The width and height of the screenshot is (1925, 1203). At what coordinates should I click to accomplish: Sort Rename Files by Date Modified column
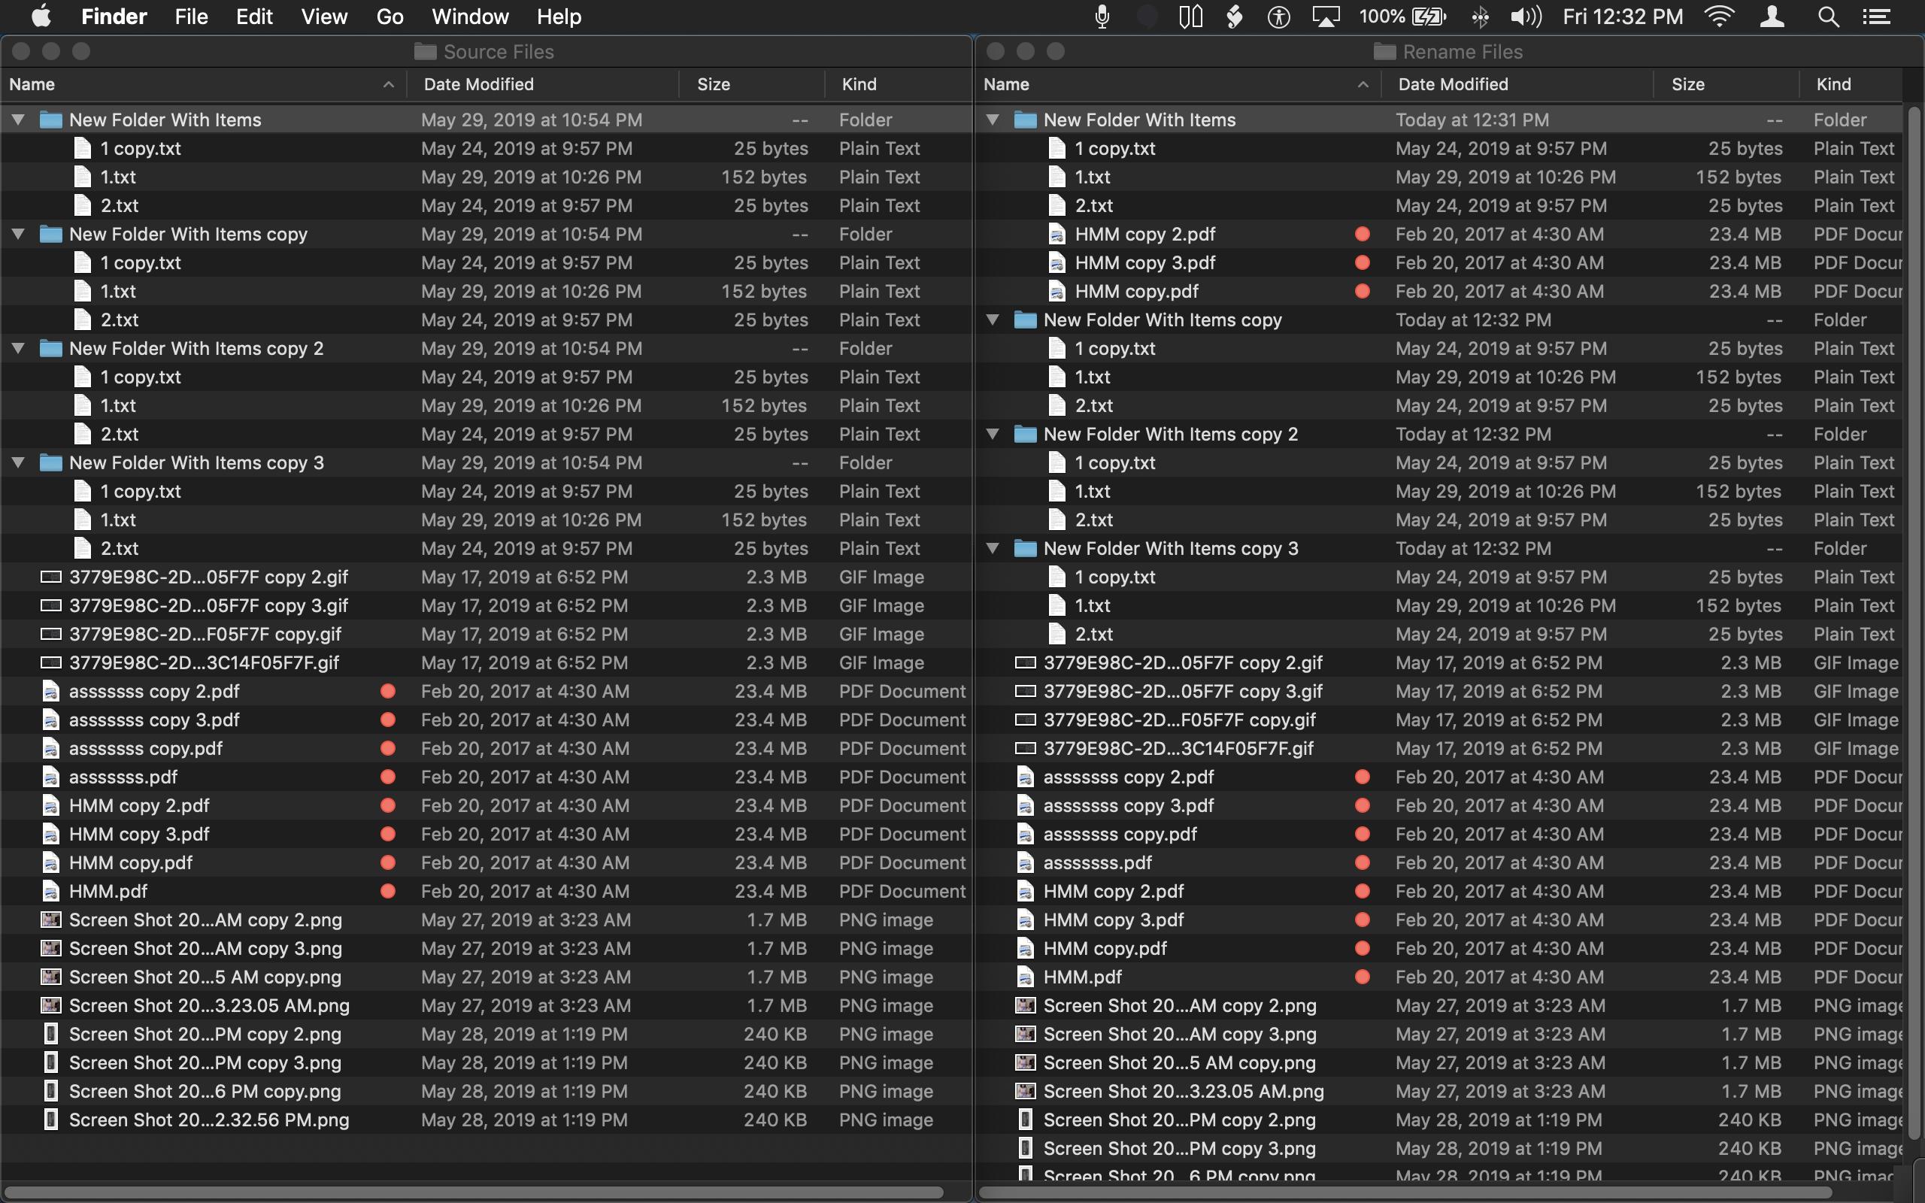(x=1517, y=84)
